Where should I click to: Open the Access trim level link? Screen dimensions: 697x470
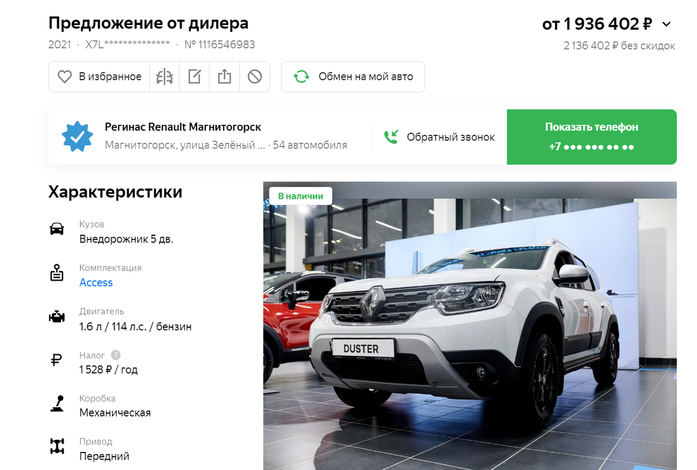point(96,283)
